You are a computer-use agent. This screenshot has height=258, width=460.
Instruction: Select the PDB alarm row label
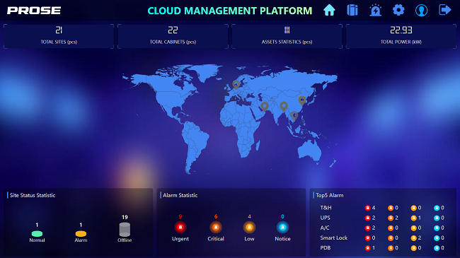pos(326,247)
